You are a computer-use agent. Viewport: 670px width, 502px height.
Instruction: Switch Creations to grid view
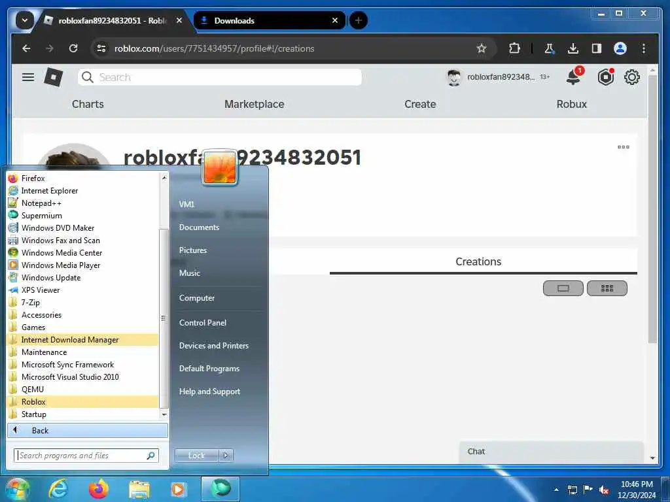tap(607, 288)
